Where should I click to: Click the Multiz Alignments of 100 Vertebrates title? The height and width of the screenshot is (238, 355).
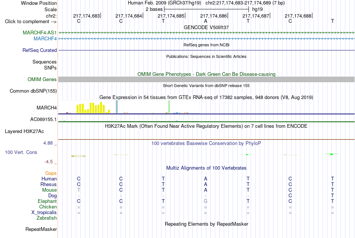click(206, 168)
